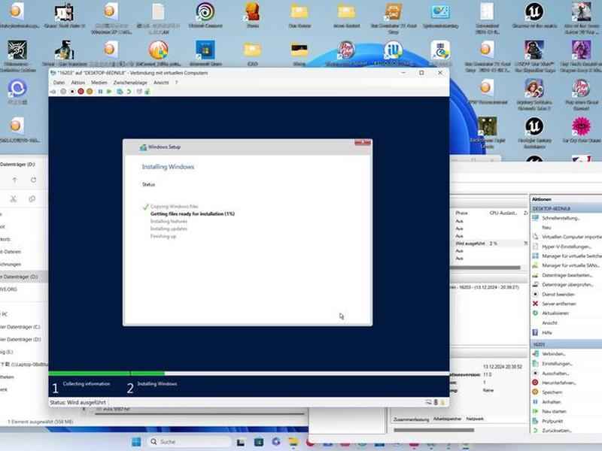Click refresh icon in File Explorer
This screenshot has height=451, width=602.
coord(33,180)
